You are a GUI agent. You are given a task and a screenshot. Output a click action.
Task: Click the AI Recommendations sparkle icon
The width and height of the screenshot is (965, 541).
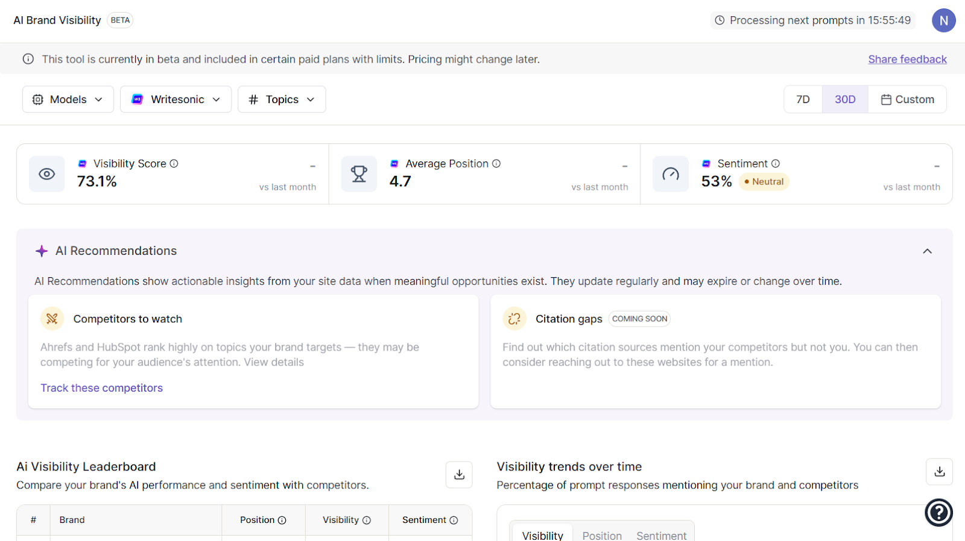pyautogui.click(x=42, y=251)
